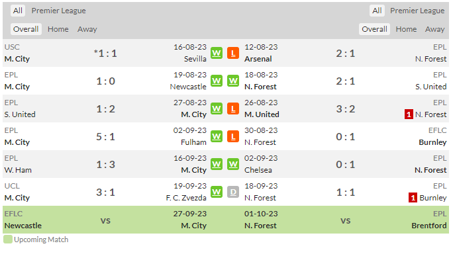Select the right-side Away filter tab

coord(435,29)
